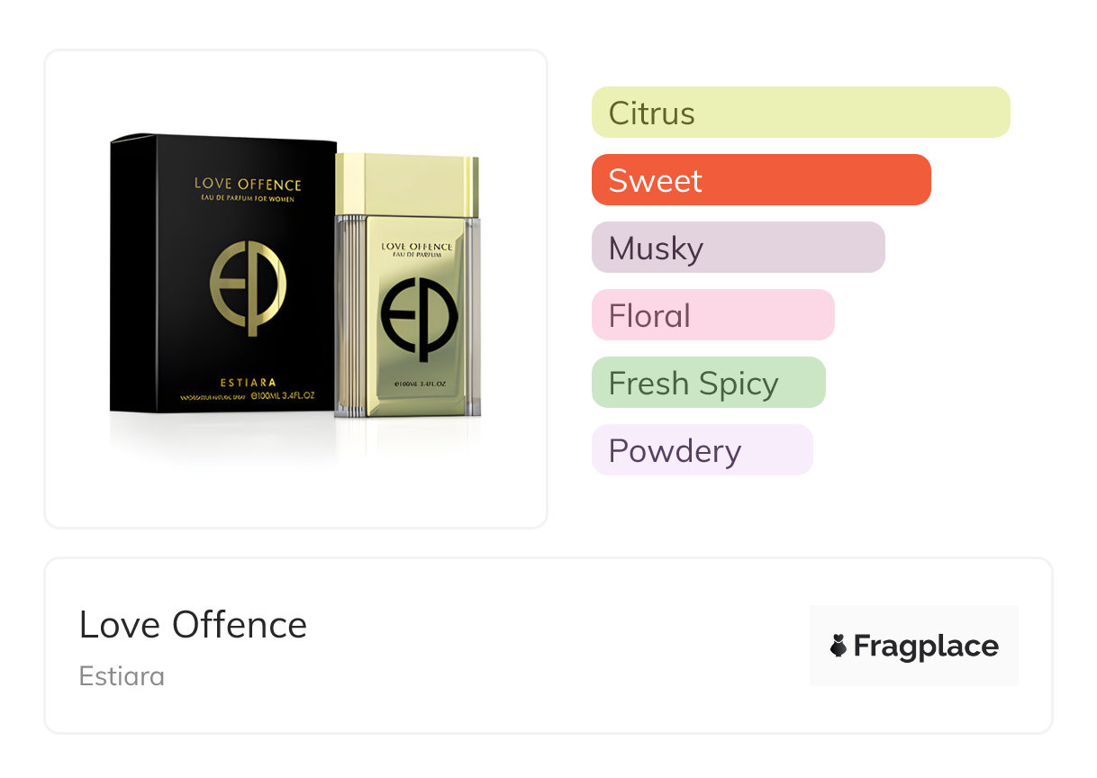Screen dimensions: 1097x778
Task: Click the Musky accord bar
Action: [x=738, y=248]
